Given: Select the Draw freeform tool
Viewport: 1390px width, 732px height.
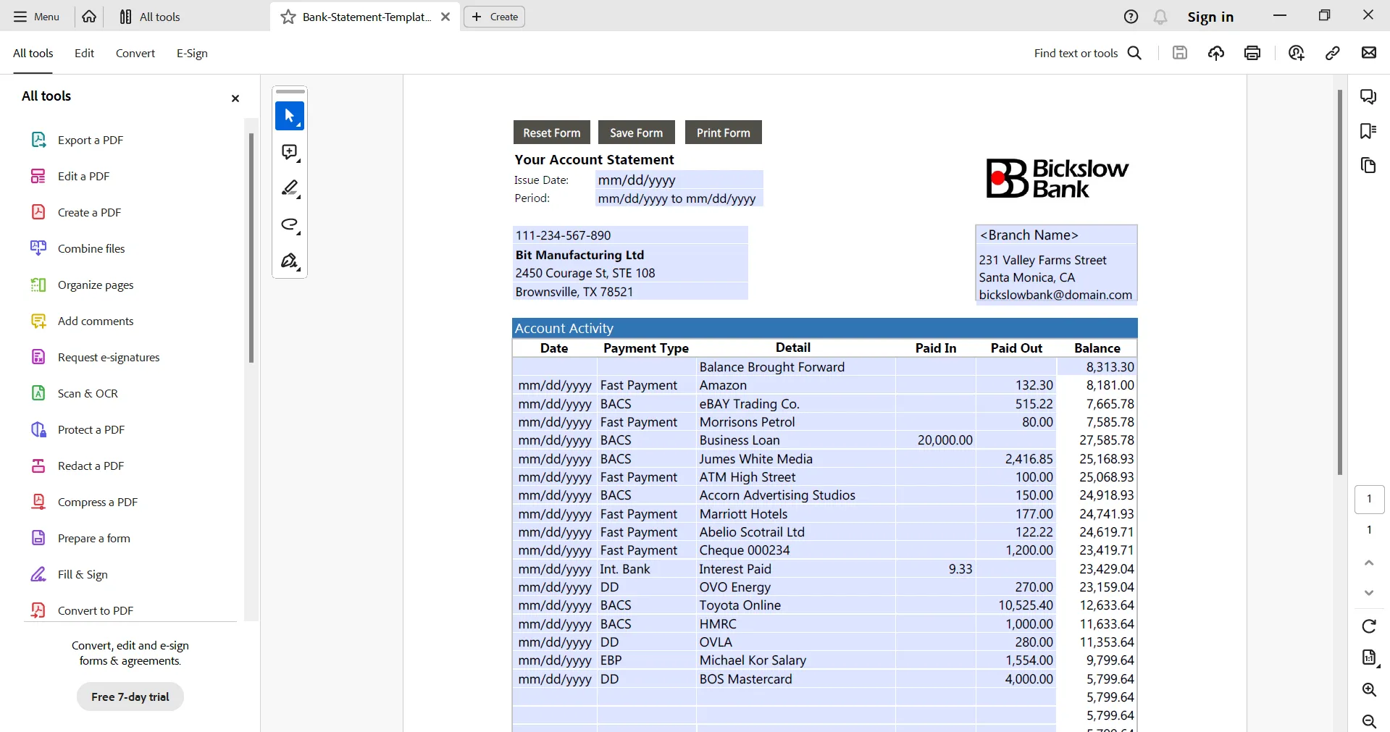Looking at the screenshot, I should [x=289, y=225].
